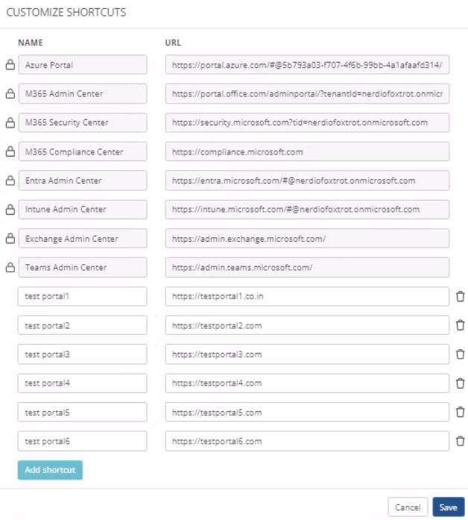Click the Exchange Admin Center URL field

(307, 239)
